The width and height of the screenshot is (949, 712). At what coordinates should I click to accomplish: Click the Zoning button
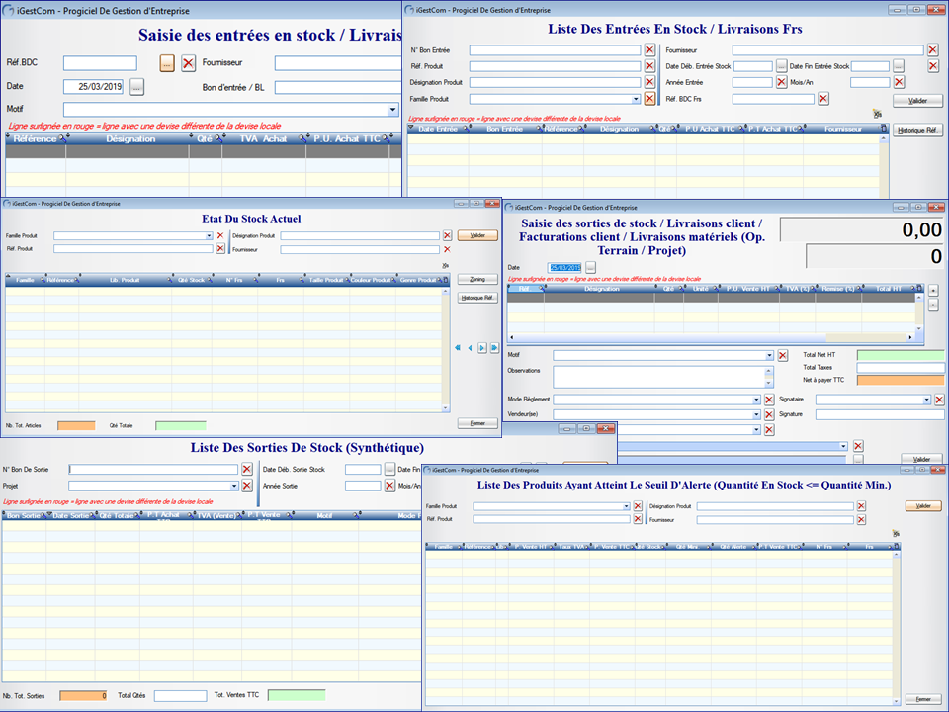pos(477,279)
